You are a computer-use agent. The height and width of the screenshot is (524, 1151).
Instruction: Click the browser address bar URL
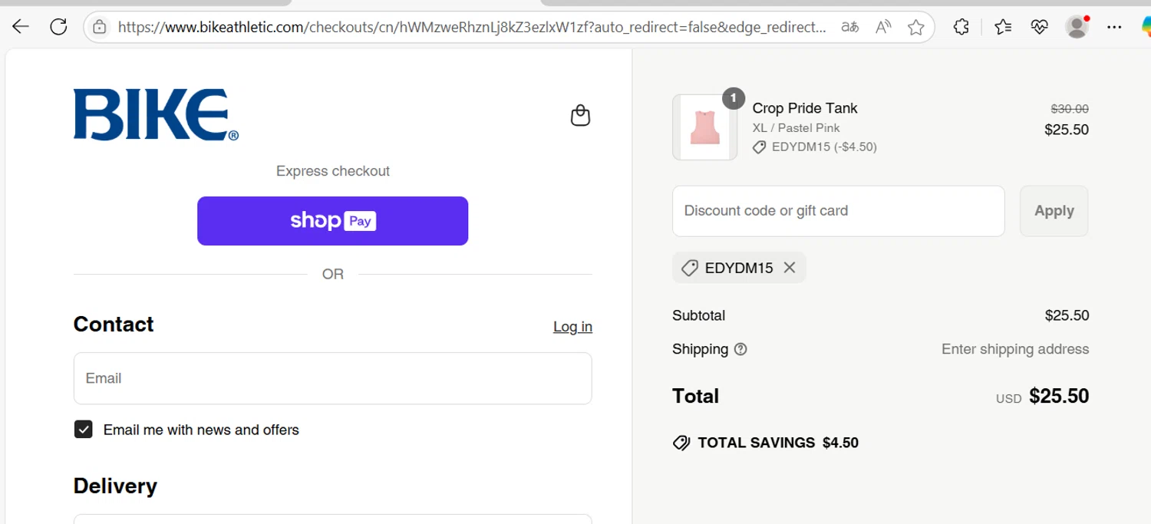[x=472, y=28]
